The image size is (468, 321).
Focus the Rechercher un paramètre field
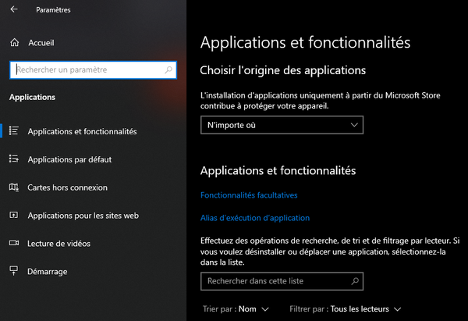pyautogui.click(x=93, y=70)
